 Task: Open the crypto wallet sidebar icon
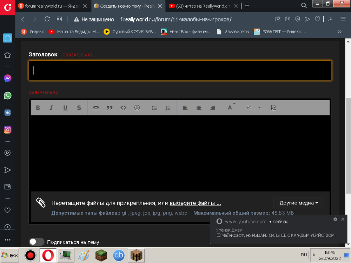(8, 187)
